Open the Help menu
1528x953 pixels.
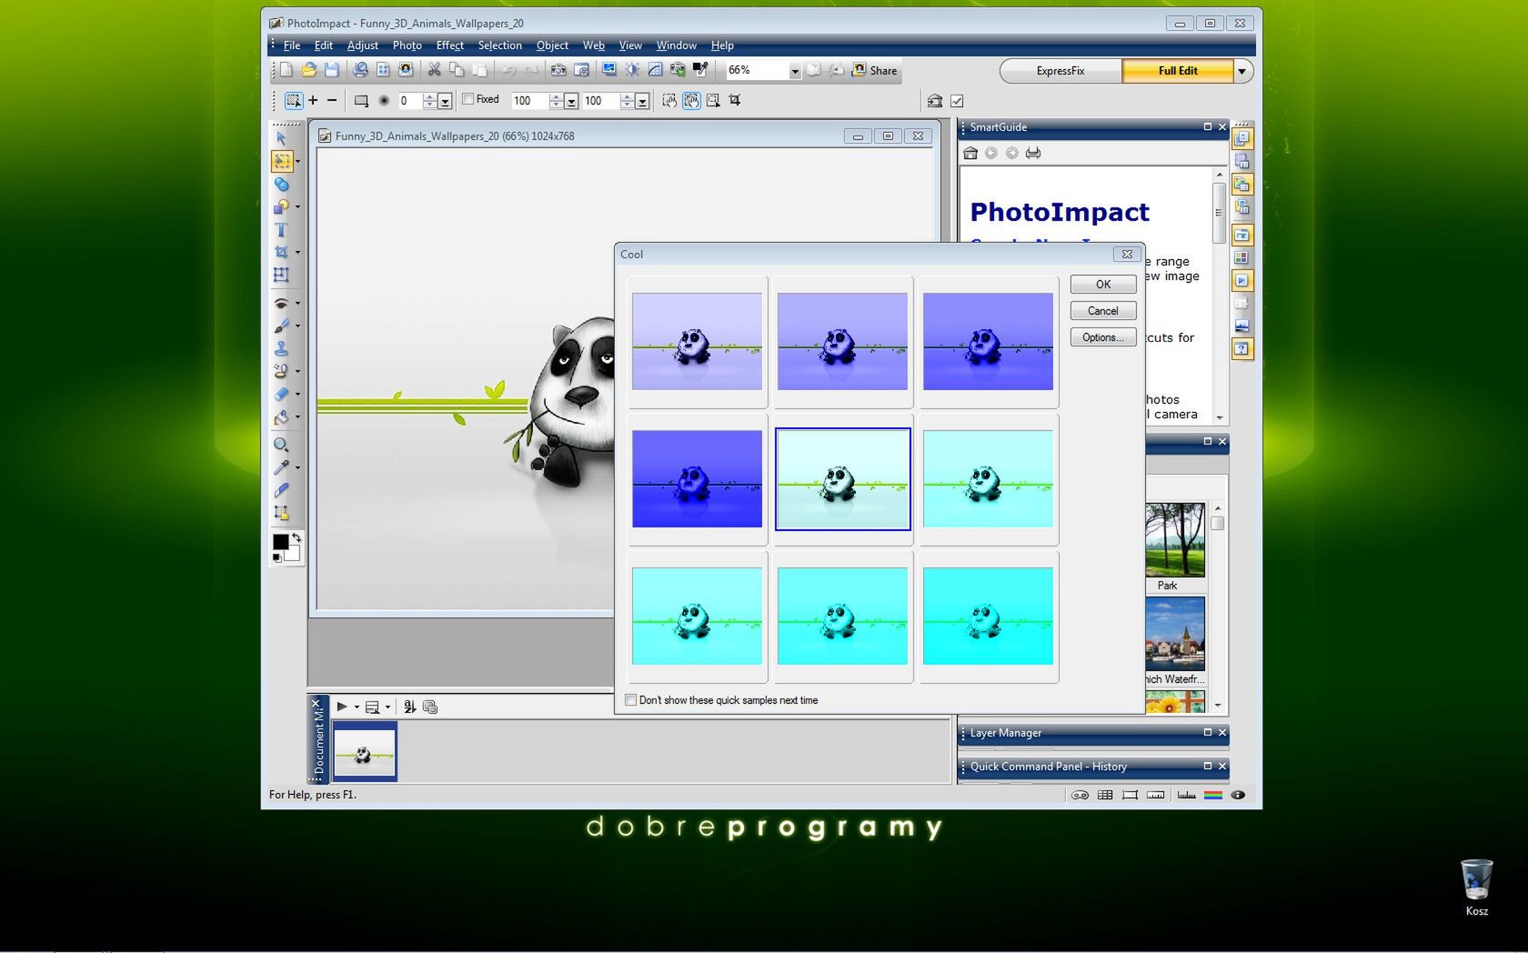point(722,45)
